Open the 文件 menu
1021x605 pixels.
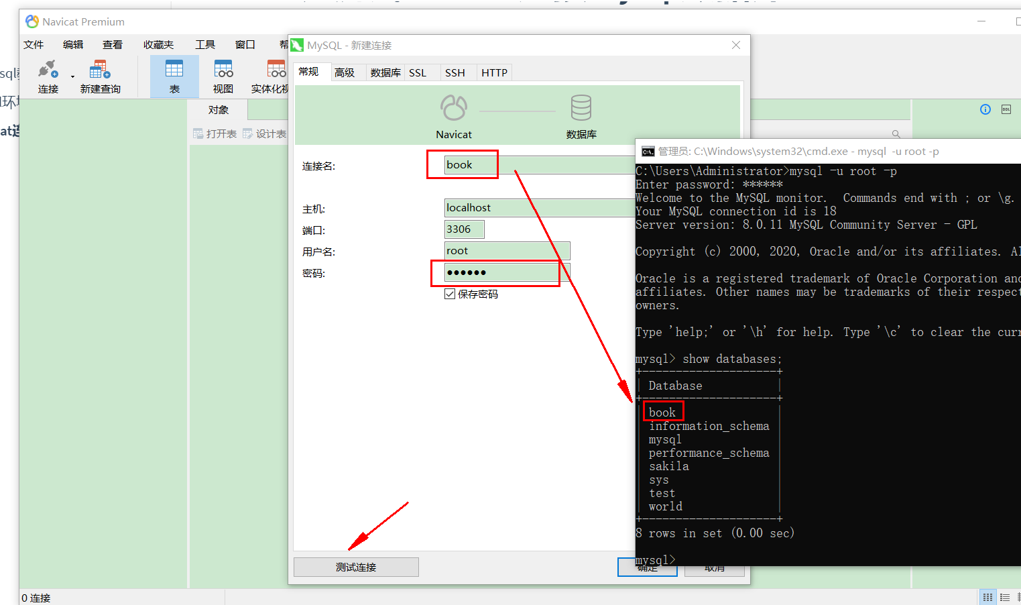coord(34,44)
